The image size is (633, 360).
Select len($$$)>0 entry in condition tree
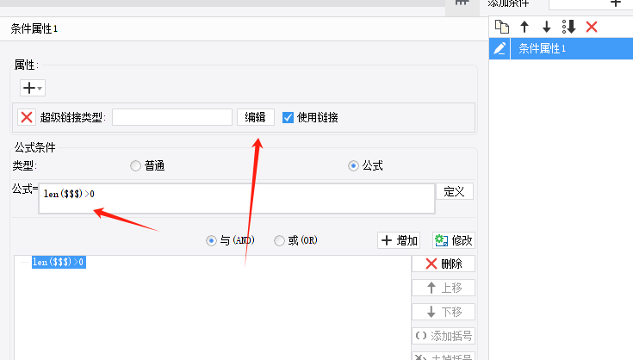[59, 262]
